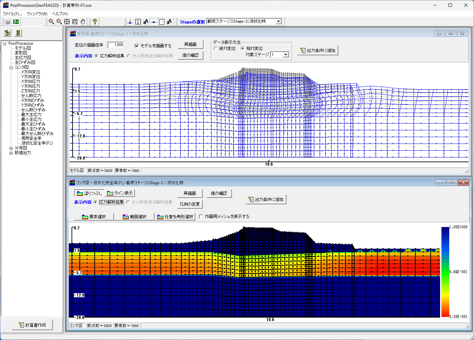Viewport: 474px width, 340px height.
Task: Click the 凡例の変更 button
Action: pyautogui.click(x=190, y=204)
